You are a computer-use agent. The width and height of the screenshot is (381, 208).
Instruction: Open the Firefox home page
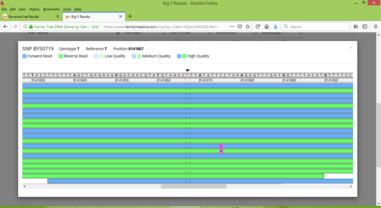(267, 26)
